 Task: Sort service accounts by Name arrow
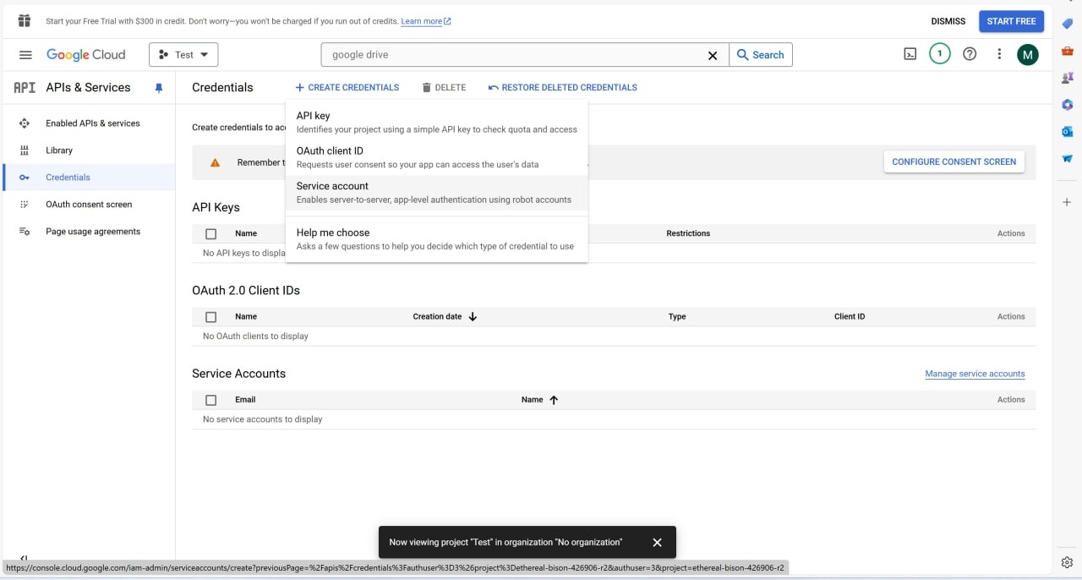[x=554, y=400]
